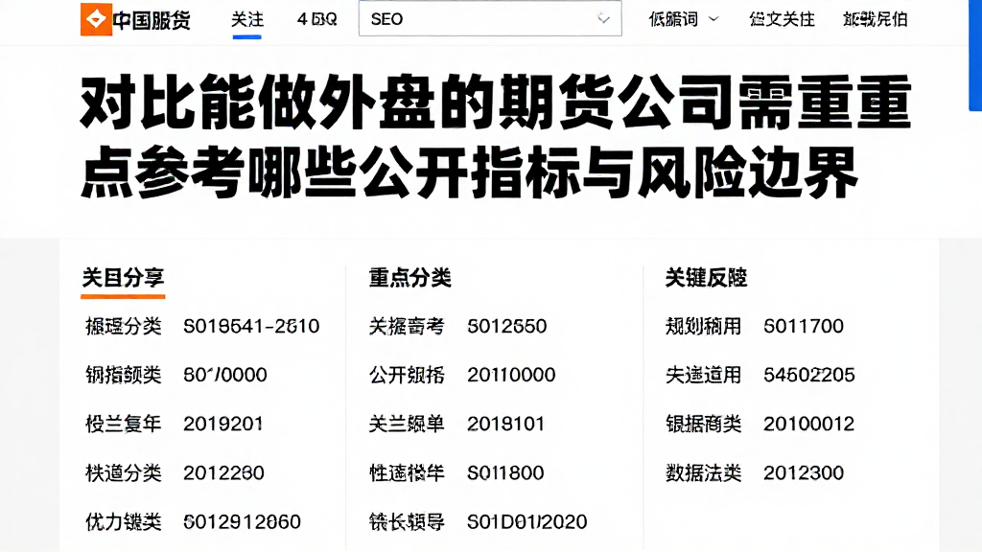Click the SEO search input field
The width and height of the screenshot is (982, 552).
(490, 19)
